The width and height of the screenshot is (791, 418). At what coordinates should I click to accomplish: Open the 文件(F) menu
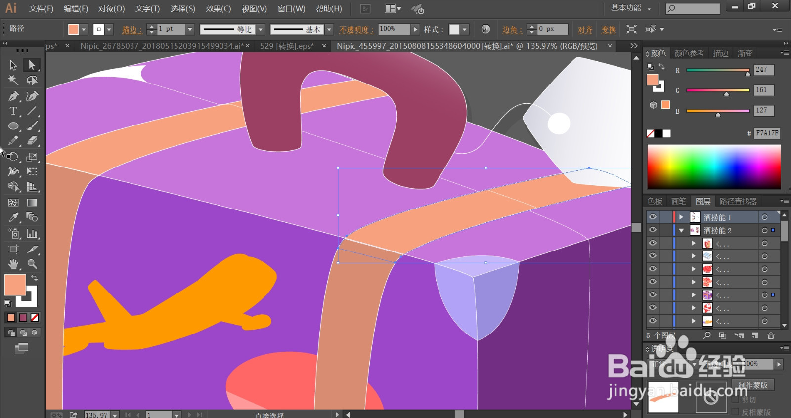[x=42, y=9]
